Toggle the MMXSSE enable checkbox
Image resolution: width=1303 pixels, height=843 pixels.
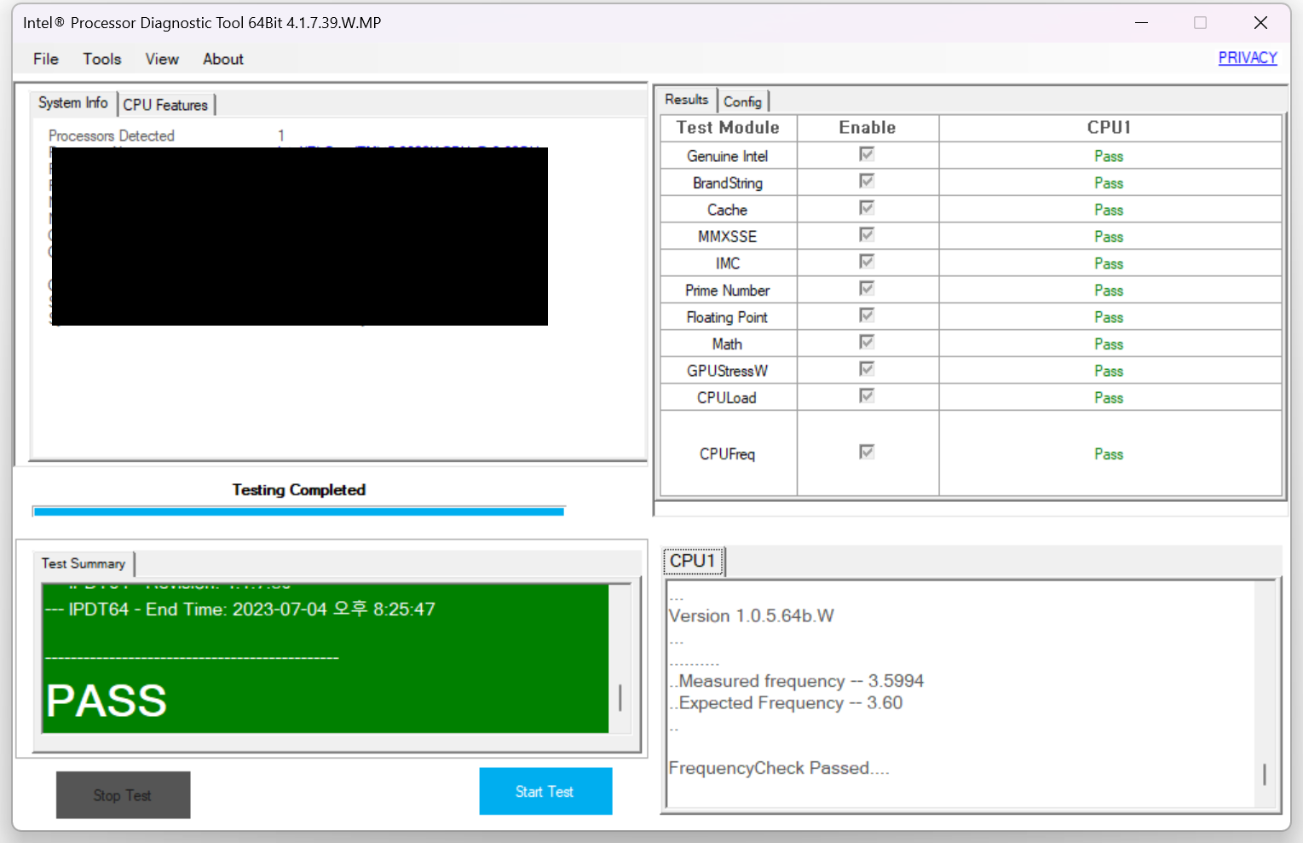tap(867, 235)
